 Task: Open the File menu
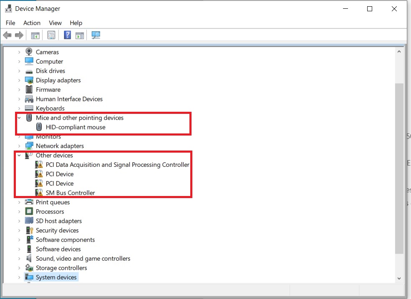[x=10, y=23]
